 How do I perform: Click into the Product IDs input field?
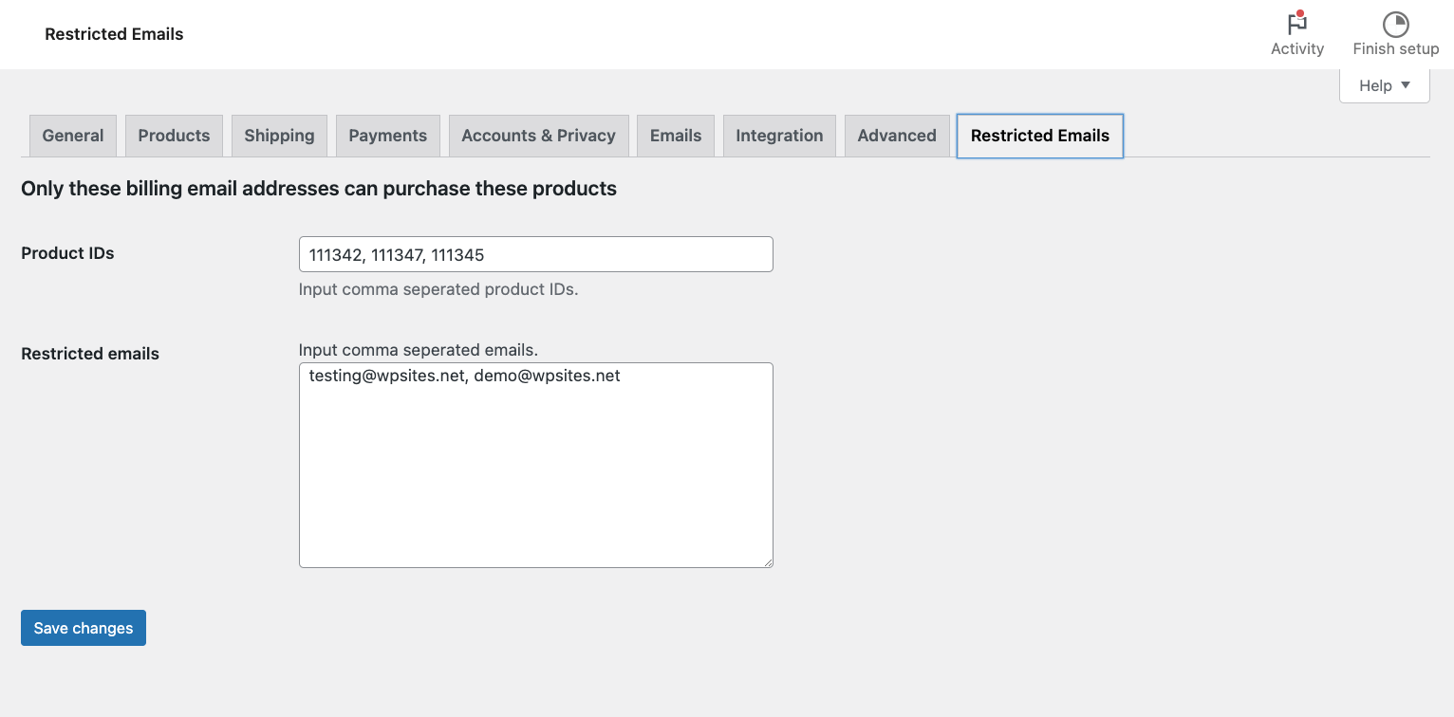[x=535, y=254]
